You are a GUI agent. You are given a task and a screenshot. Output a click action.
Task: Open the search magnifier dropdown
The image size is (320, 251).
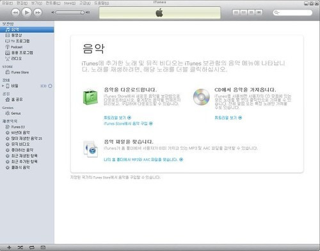click(x=276, y=13)
